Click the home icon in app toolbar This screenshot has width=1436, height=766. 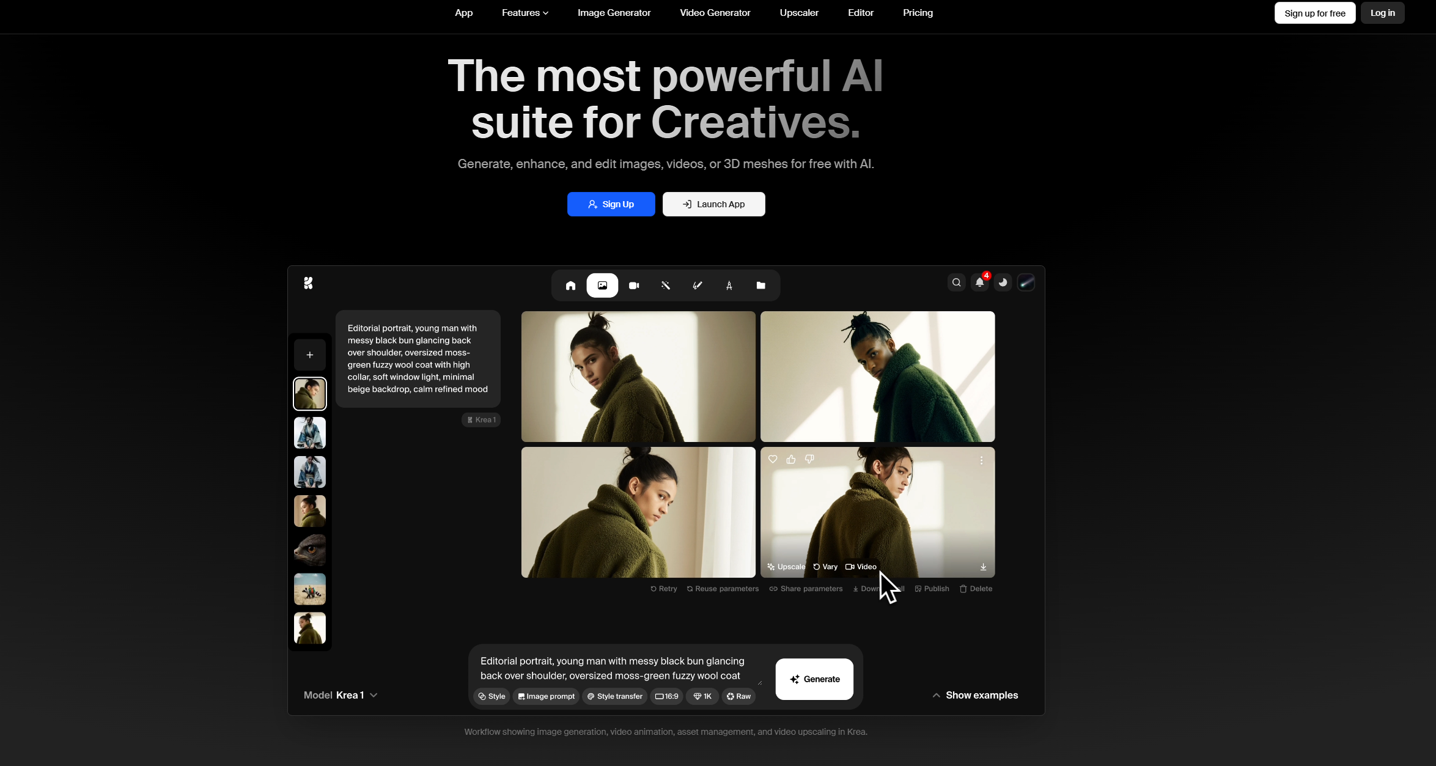(570, 285)
